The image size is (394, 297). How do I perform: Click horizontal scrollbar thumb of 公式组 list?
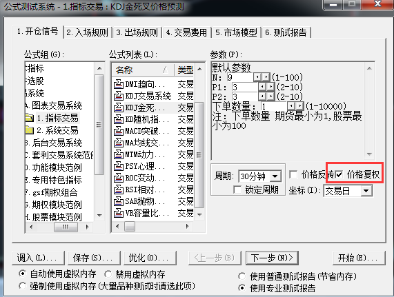[66, 227]
